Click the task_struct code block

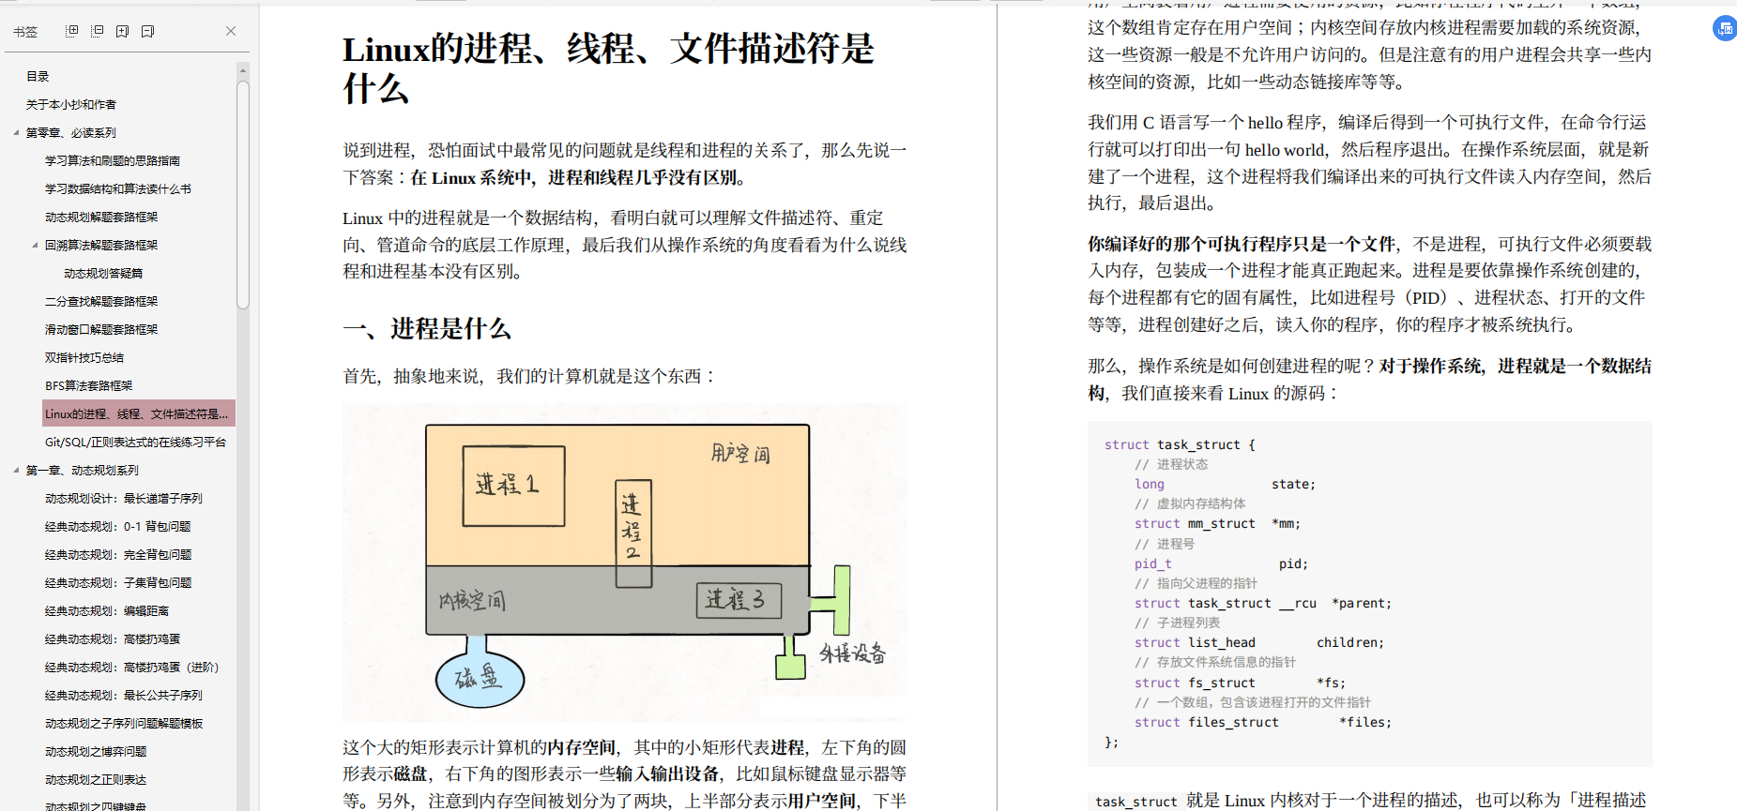click(1370, 593)
